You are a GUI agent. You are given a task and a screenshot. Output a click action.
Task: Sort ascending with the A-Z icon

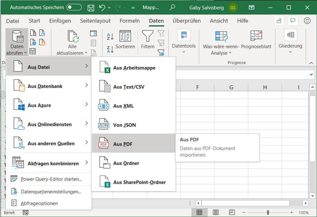[x=110, y=36]
